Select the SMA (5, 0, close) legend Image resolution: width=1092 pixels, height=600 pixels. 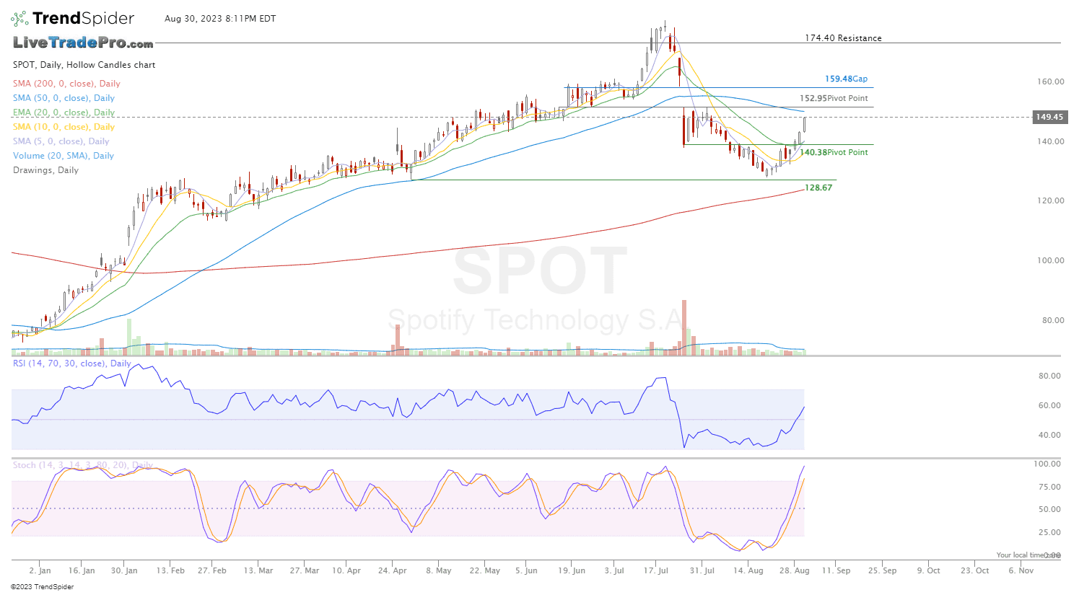(61, 141)
